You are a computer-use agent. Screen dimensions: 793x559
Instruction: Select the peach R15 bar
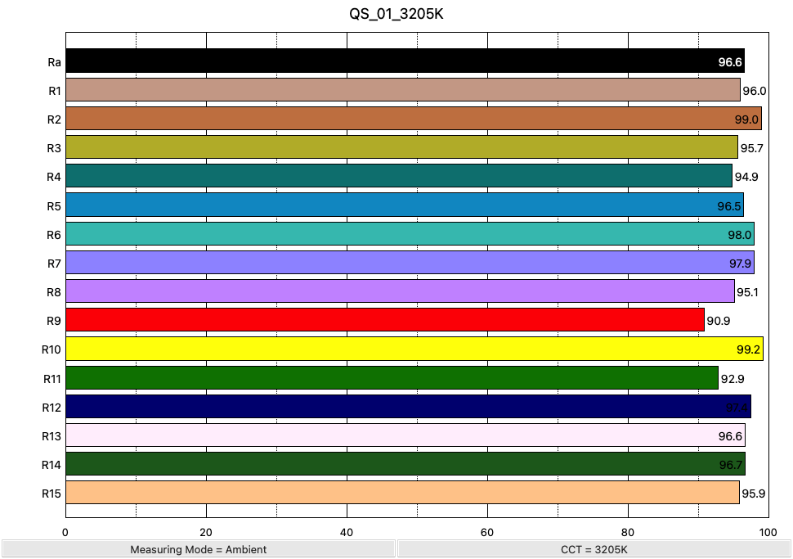(402, 492)
